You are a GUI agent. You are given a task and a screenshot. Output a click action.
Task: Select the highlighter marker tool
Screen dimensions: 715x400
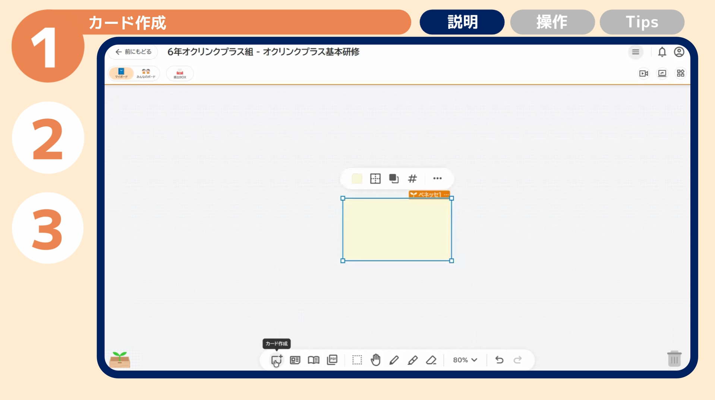413,360
